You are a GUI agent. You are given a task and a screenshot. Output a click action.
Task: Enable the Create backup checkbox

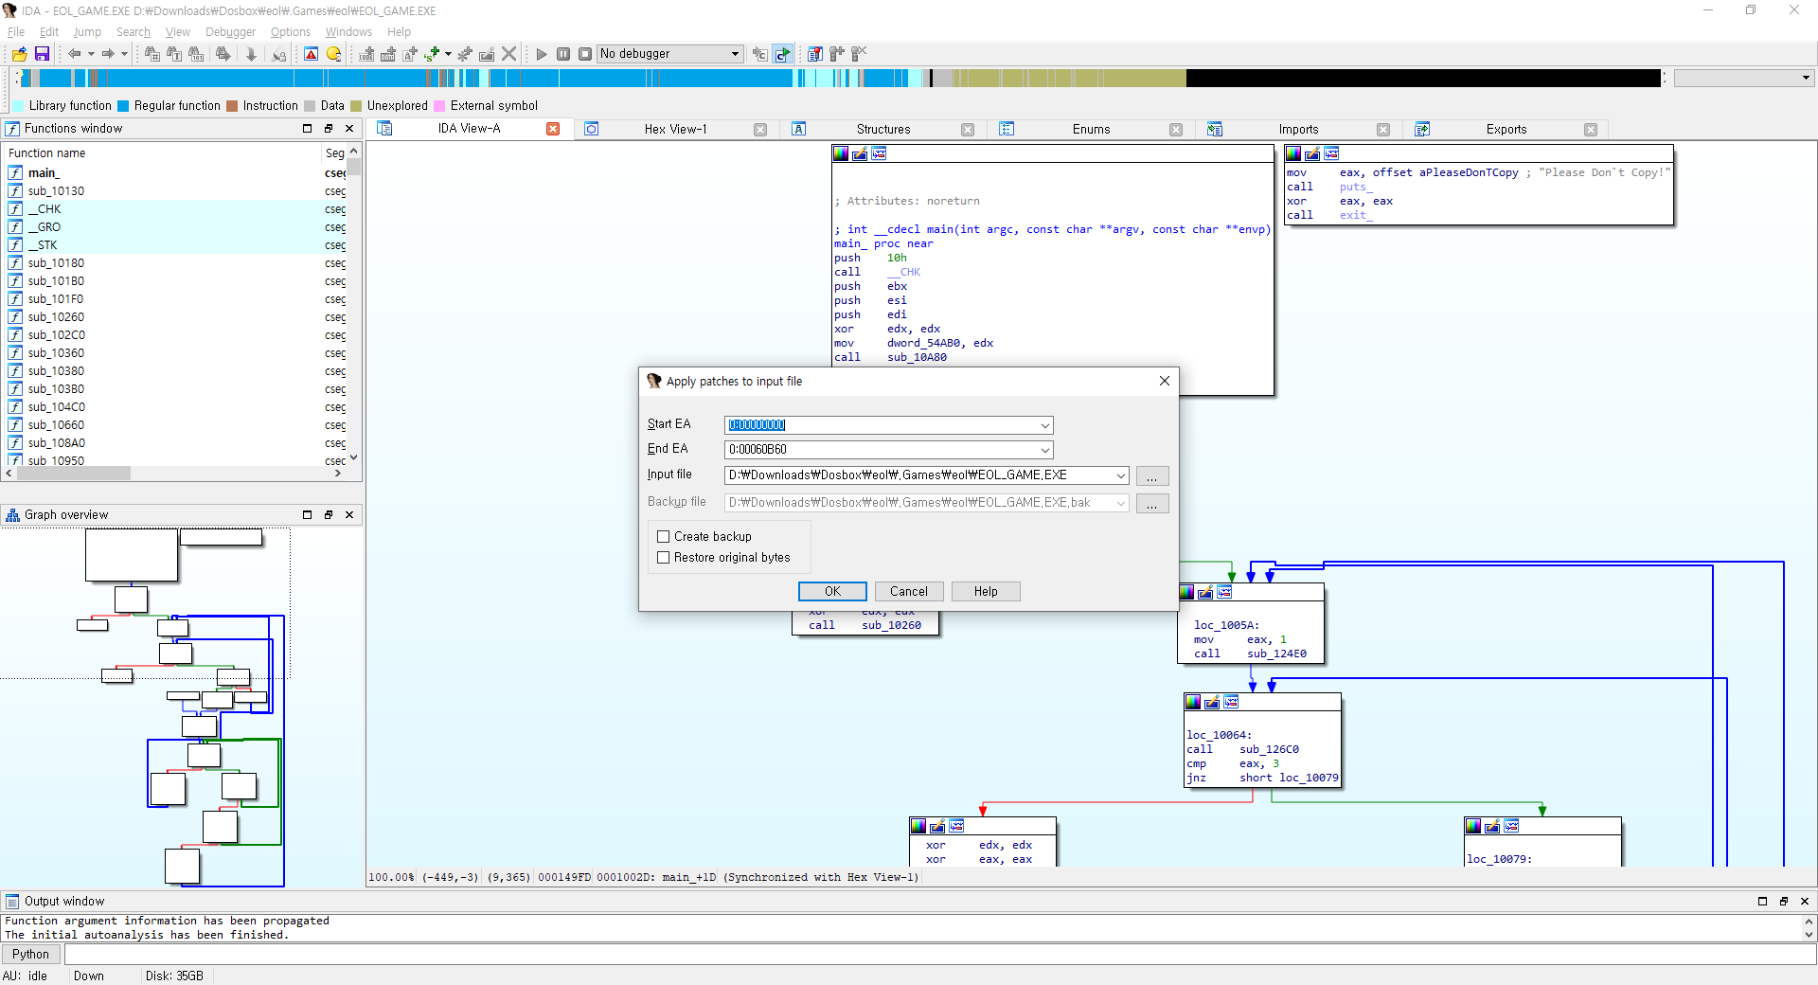(664, 537)
